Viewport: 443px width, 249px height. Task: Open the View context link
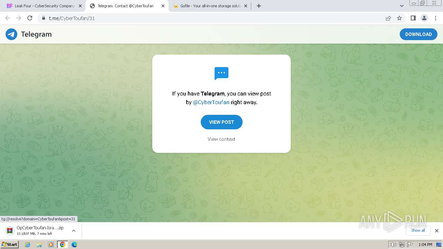point(221,139)
